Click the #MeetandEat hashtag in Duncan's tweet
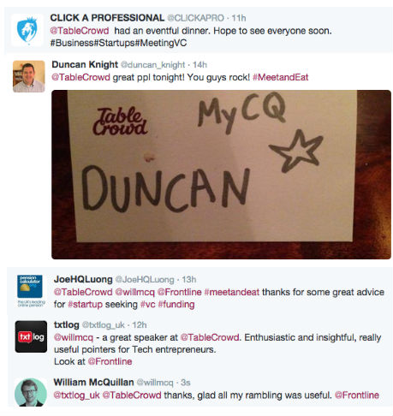This screenshot has width=393, height=416. coord(281,77)
